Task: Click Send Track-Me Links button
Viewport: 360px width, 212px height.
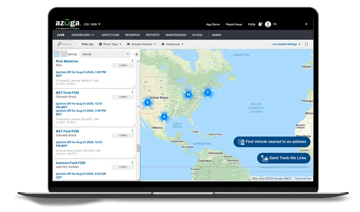Action: [x=283, y=159]
